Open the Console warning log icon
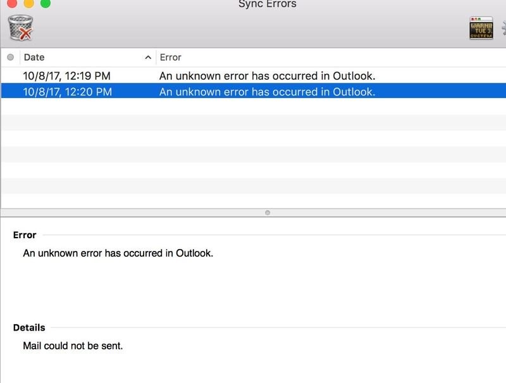The height and width of the screenshot is (383, 506). click(481, 28)
